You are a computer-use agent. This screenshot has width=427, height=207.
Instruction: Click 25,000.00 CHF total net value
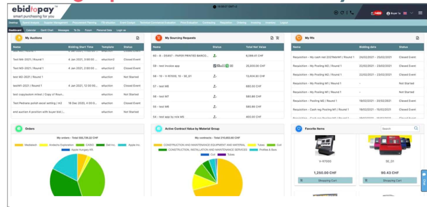point(255,66)
